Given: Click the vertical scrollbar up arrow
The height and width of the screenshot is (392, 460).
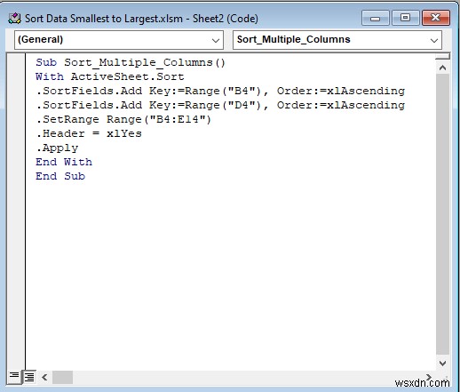Looking at the screenshot, I should coord(442,68).
